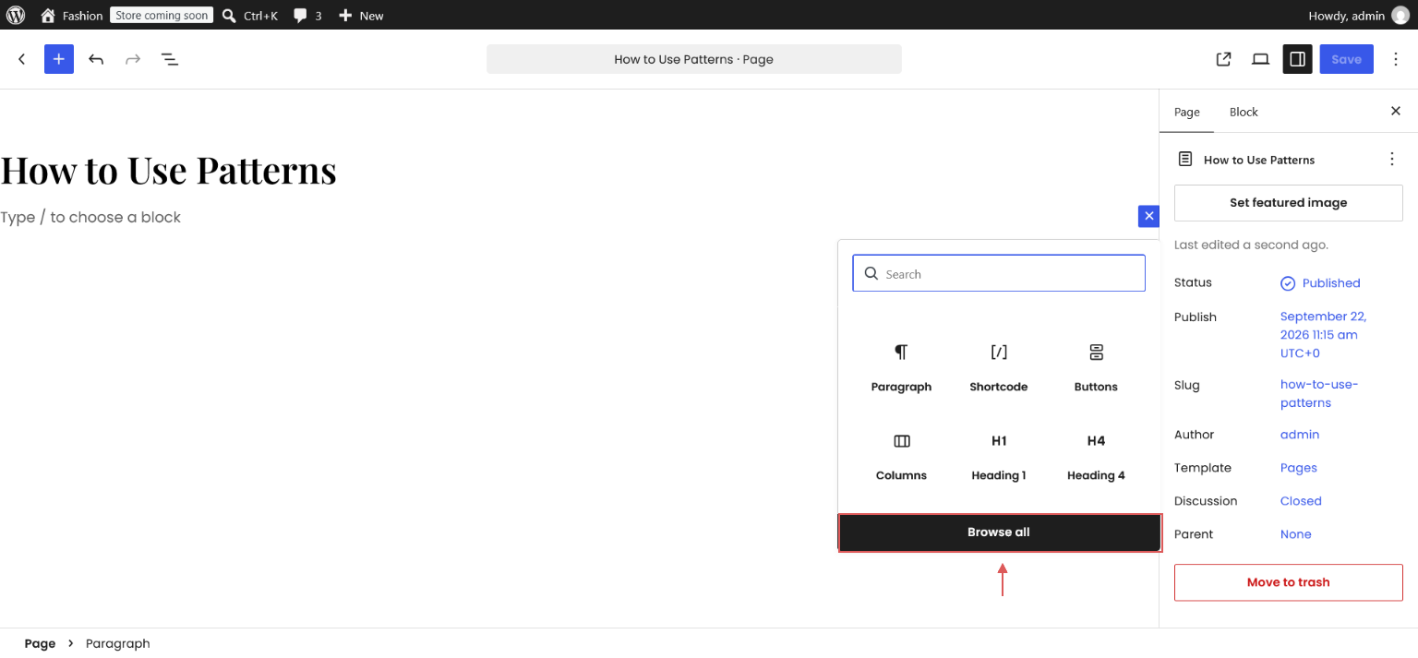Close the settings sidebar
Image resolution: width=1418 pixels, height=658 pixels.
[x=1396, y=112]
